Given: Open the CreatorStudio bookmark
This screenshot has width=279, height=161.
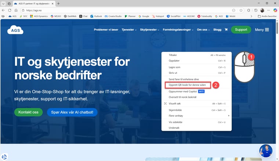Looking at the screenshot, I should (x=113, y=16).
